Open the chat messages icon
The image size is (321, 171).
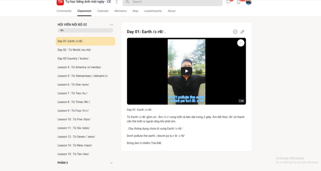[x=228, y=2]
